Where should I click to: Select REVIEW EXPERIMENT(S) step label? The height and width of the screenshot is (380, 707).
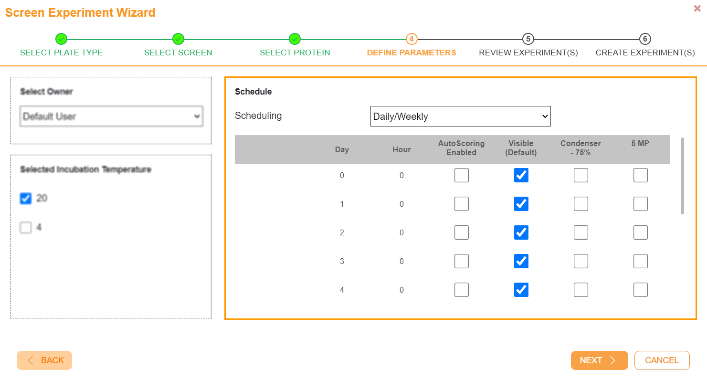528,53
